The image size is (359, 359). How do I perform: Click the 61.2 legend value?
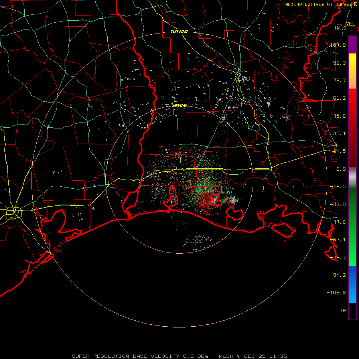pos(339,98)
